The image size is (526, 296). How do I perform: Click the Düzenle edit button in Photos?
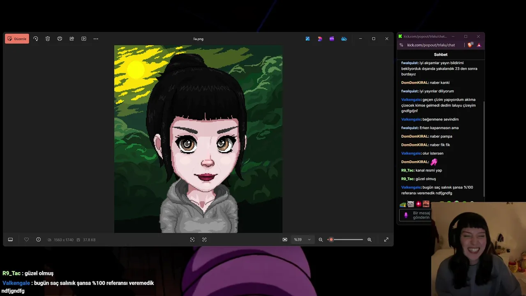pos(17,39)
